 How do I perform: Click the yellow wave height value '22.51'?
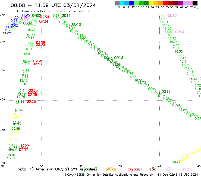tap(15, 134)
